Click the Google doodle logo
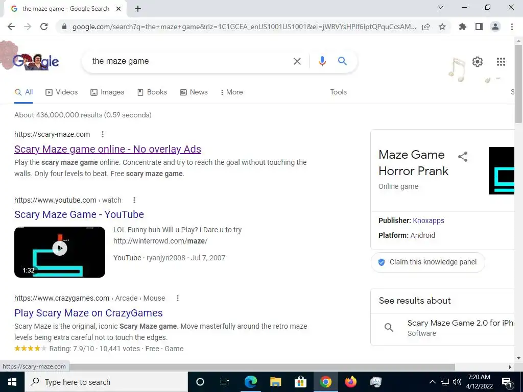Image resolution: width=523 pixels, height=392 pixels. (35, 61)
